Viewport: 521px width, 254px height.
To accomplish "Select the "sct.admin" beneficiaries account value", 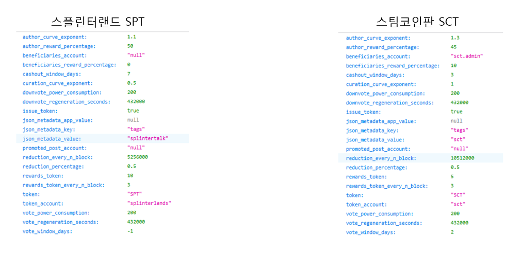I will (x=466, y=56).
